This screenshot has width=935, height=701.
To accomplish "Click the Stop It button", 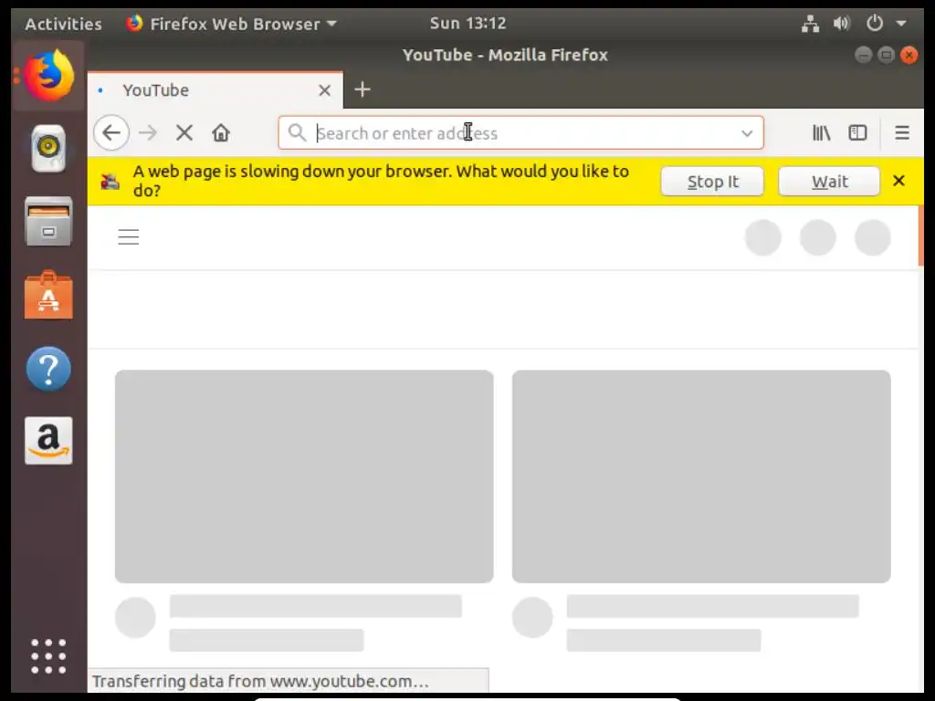I will pos(712,182).
